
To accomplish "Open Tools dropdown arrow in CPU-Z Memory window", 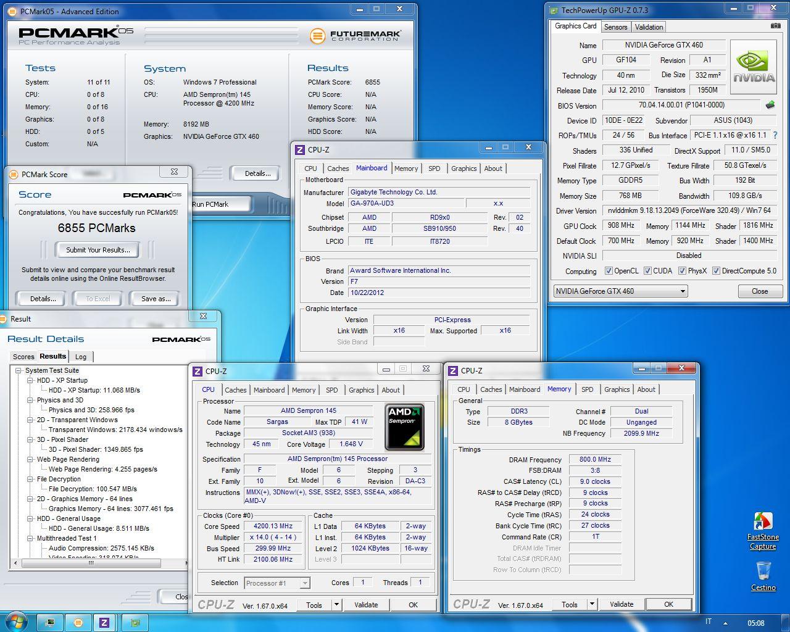I will point(592,604).
